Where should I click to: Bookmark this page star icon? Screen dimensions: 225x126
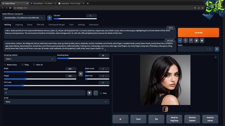202,8
